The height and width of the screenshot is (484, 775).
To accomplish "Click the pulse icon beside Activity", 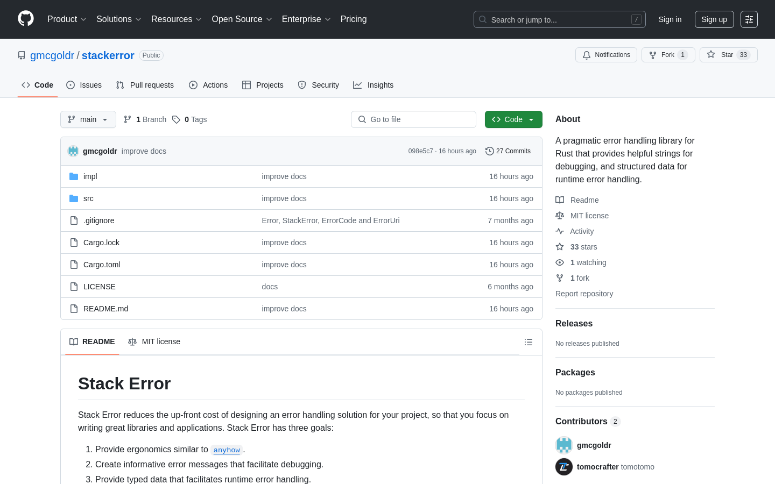I will pyautogui.click(x=560, y=231).
